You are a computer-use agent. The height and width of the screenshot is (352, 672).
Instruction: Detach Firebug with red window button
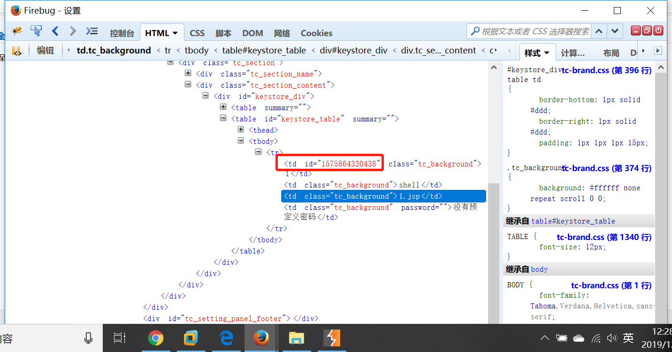tap(647, 31)
